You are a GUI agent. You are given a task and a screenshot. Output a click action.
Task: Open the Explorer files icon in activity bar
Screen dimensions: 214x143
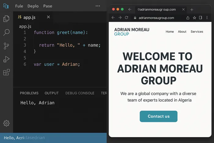[6, 19]
